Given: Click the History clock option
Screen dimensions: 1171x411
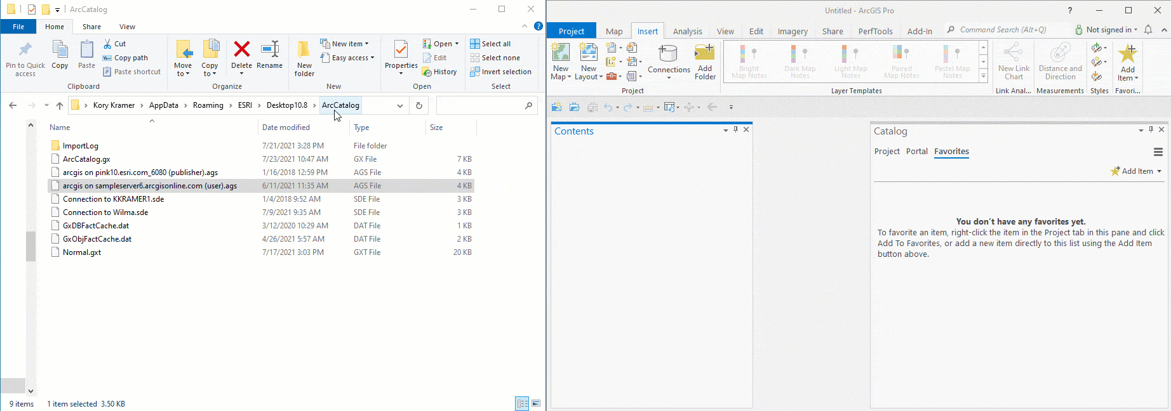Looking at the screenshot, I should [439, 72].
